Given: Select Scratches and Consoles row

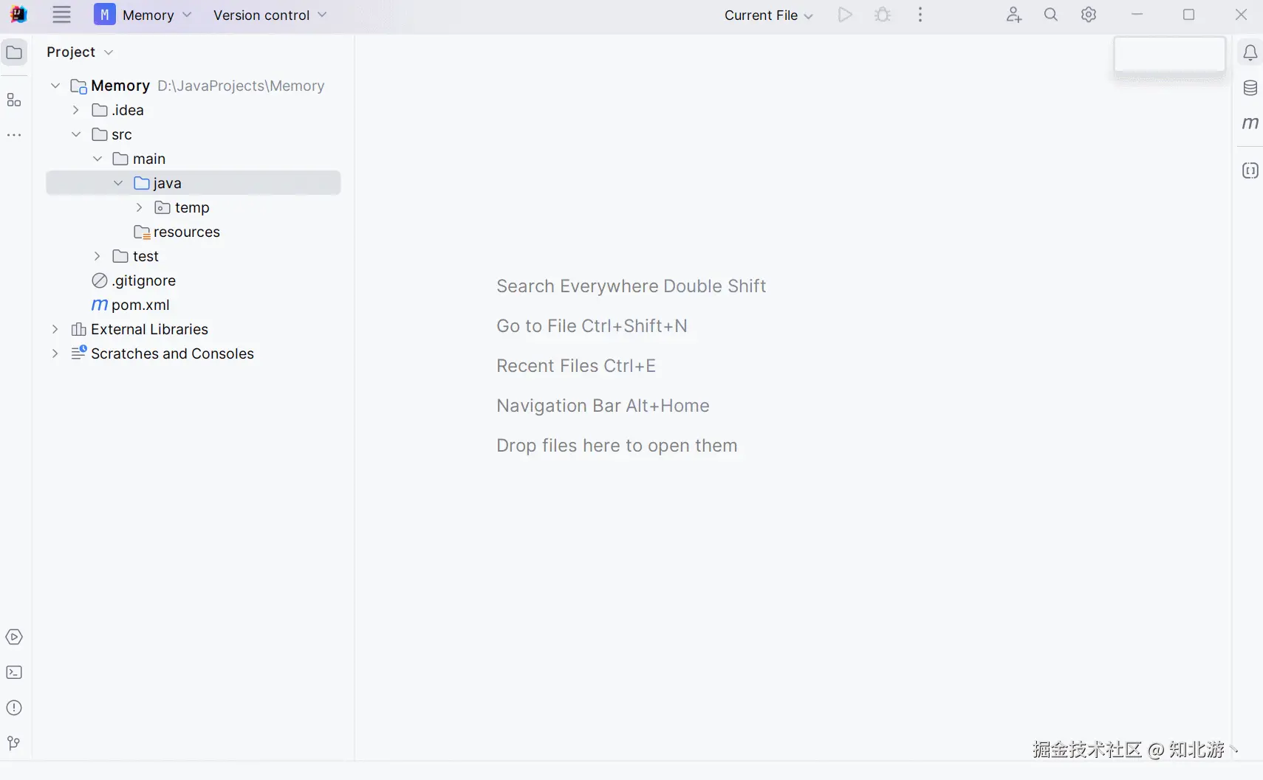Looking at the screenshot, I should pyautogui.click(x=194, y=353).
